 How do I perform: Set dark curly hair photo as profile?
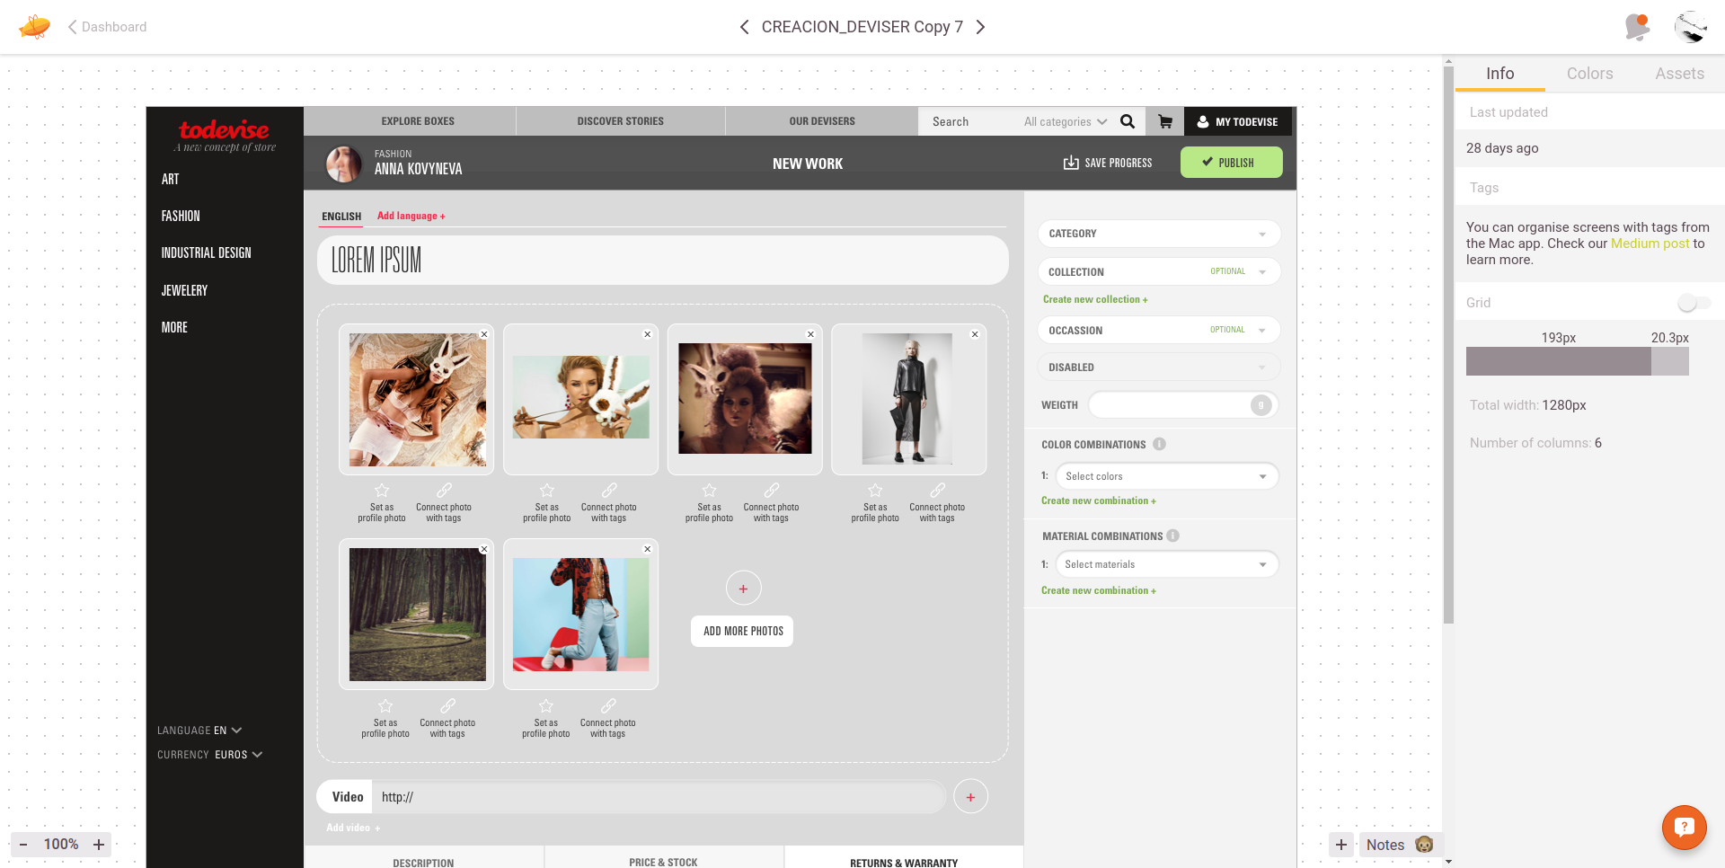[x=710, y=503]
